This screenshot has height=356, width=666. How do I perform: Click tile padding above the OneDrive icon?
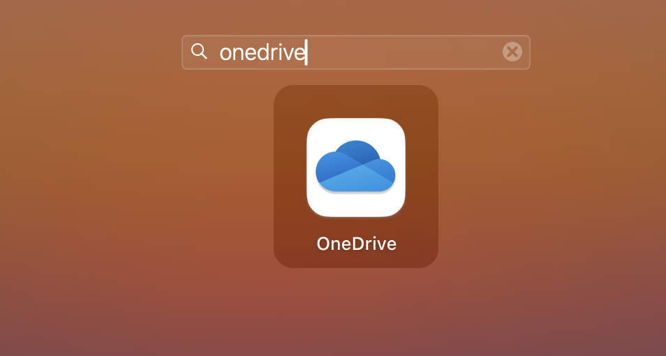coord(356,101)
